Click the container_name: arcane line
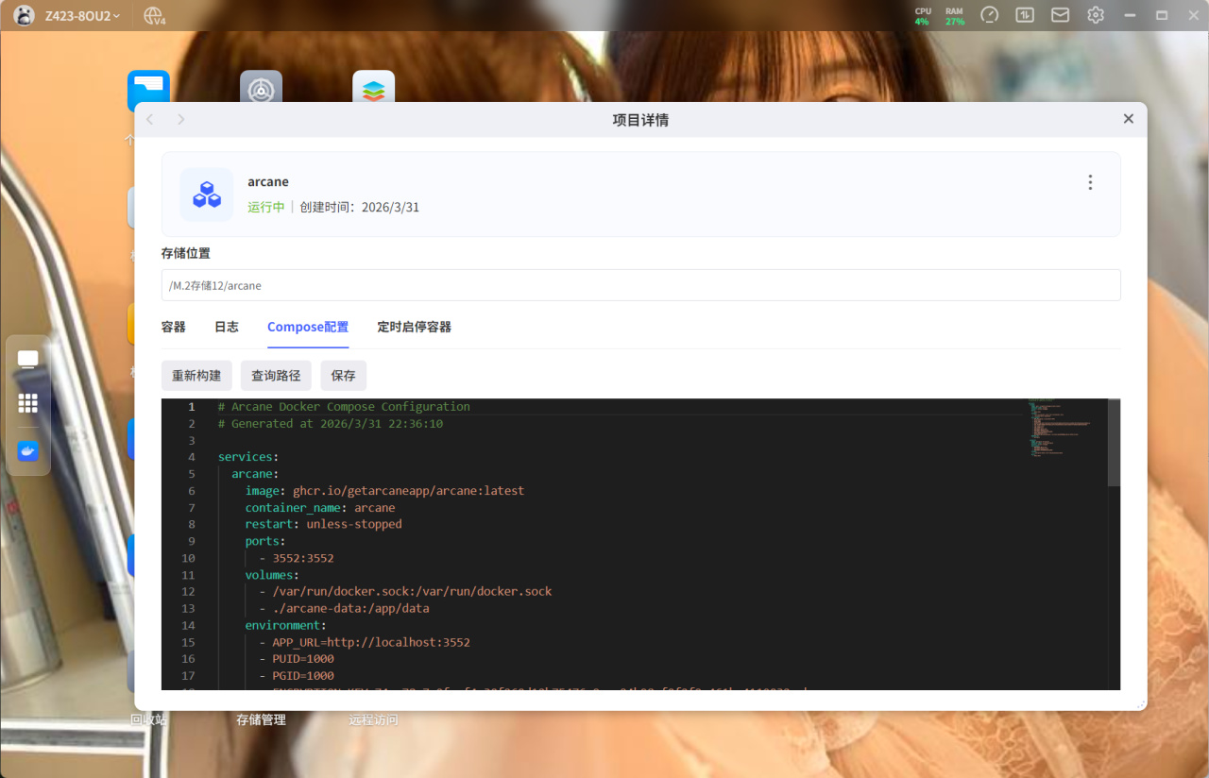 click(x=320, y=508)
